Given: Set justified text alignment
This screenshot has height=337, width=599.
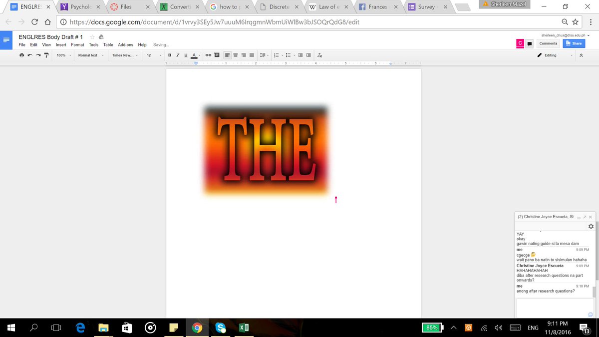Looking at the screenshot, I should 252,55.
